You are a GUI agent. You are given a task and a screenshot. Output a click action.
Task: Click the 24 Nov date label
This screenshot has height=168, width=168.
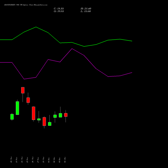(22, 160)
